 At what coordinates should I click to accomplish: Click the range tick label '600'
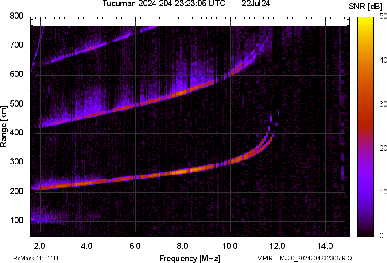pyautogui.click(x=16, y=74)
